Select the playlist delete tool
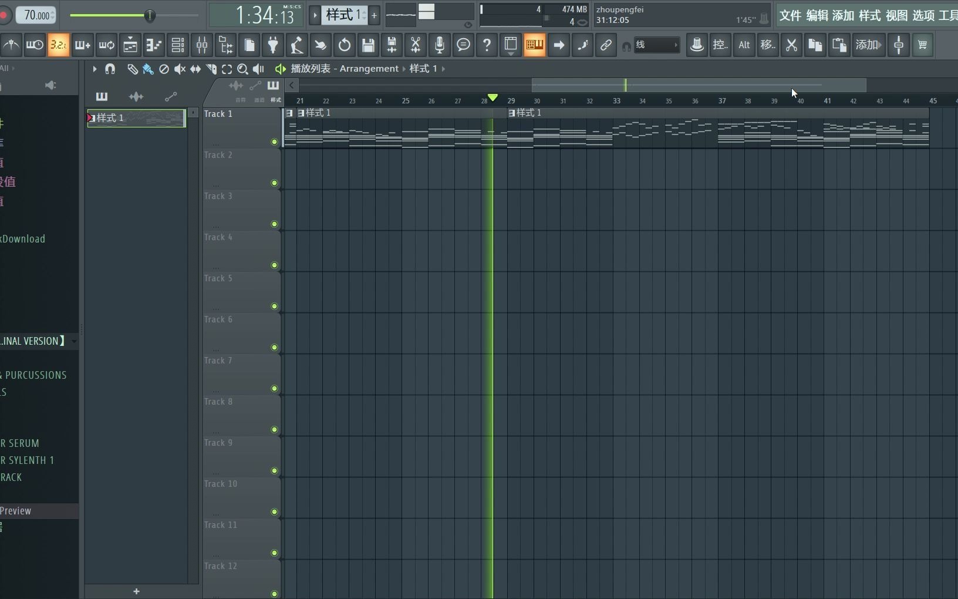 click(164, 69)
